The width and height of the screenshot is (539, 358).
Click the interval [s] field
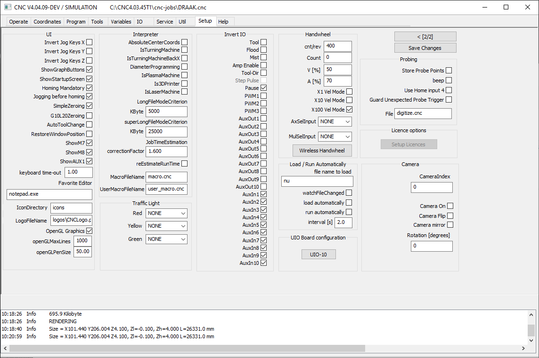pyautogui.click(x=343, y=223)
